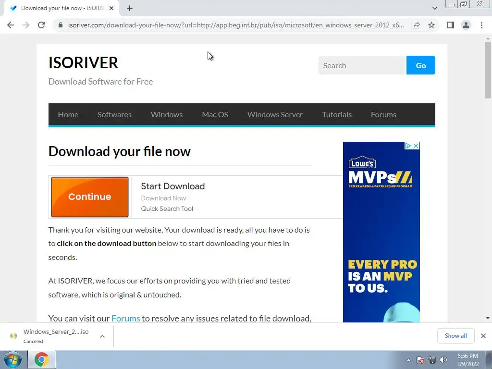
Task: Open a new tab with the plus icon
Action: (130, 8)
